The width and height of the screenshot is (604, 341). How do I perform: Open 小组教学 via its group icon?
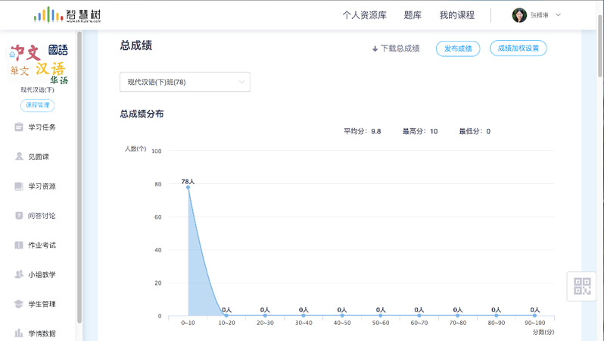pyautogui.click(x=19, y=274)
